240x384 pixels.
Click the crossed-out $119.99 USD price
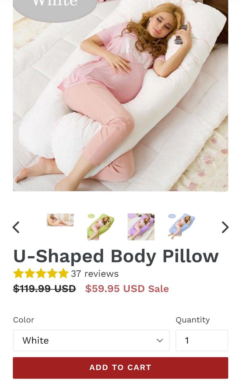(45, 289)
